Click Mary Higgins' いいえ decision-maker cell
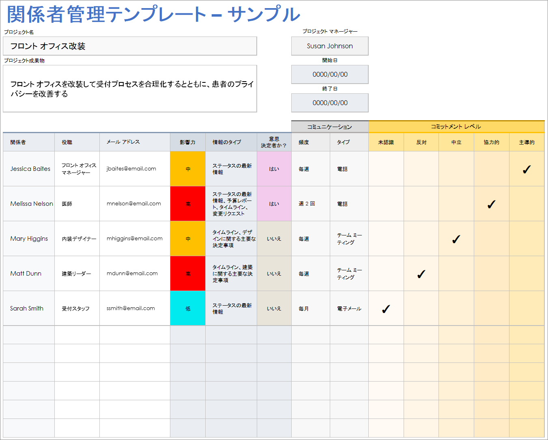The height and width of the screenshot is (440, 548). pos(274,239)
